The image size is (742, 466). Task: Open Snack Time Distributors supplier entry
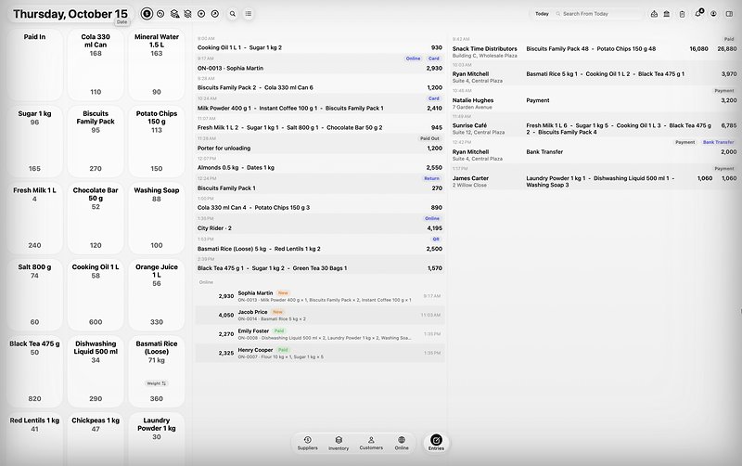[x=595, y=47]
